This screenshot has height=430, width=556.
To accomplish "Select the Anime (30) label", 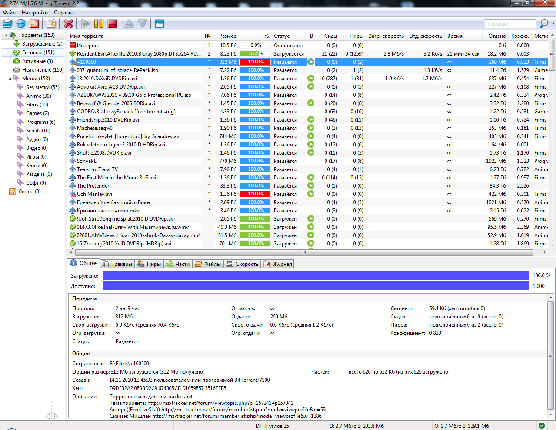I will (34, 96).
